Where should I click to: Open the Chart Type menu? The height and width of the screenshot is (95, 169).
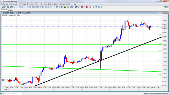pos(22,4)
